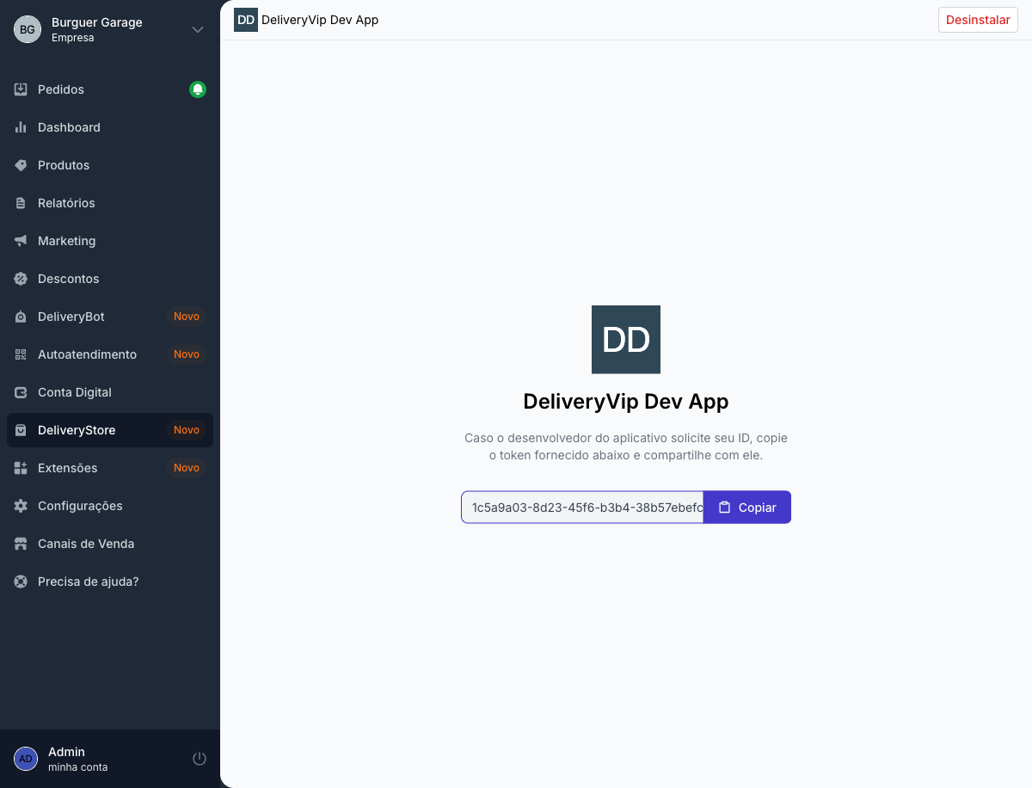Click the lifebuoy help icon

pos(21,582)
